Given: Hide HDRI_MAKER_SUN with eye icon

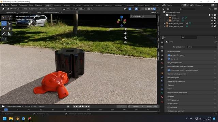Looking at the screenshot, I should 212,26.
